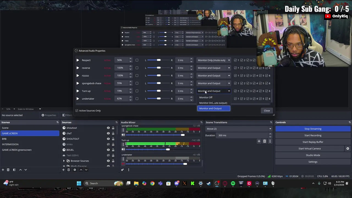
Task: Mute the Turn up speaker icon
Action: [x=123, y=149]
